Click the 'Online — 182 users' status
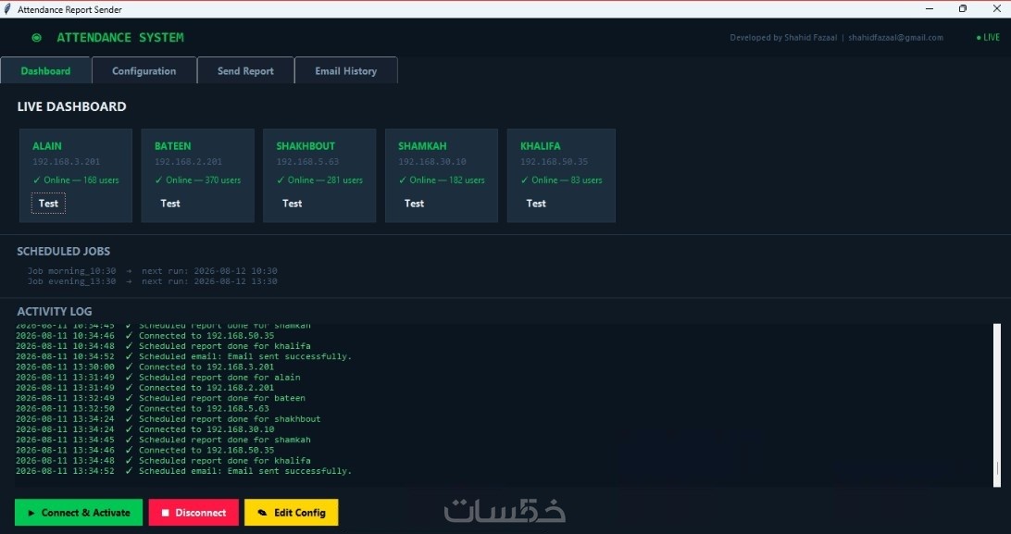1011x534 pixels. [442, 180]
